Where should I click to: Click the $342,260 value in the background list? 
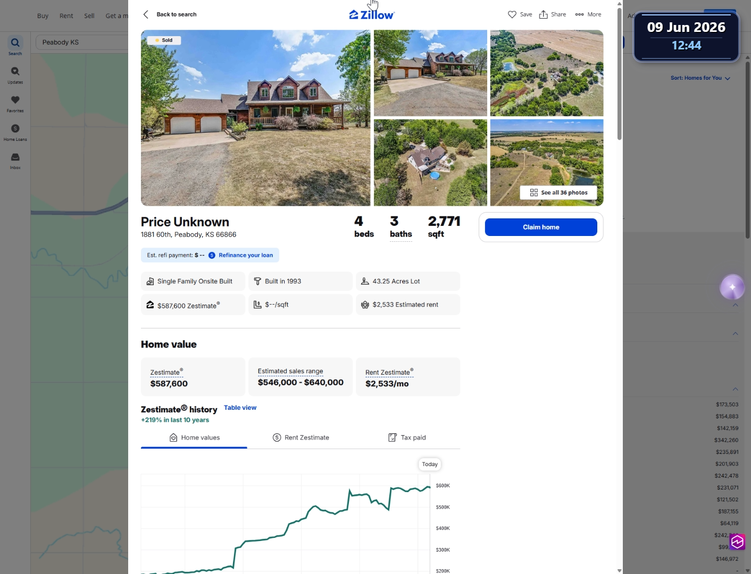727,440
